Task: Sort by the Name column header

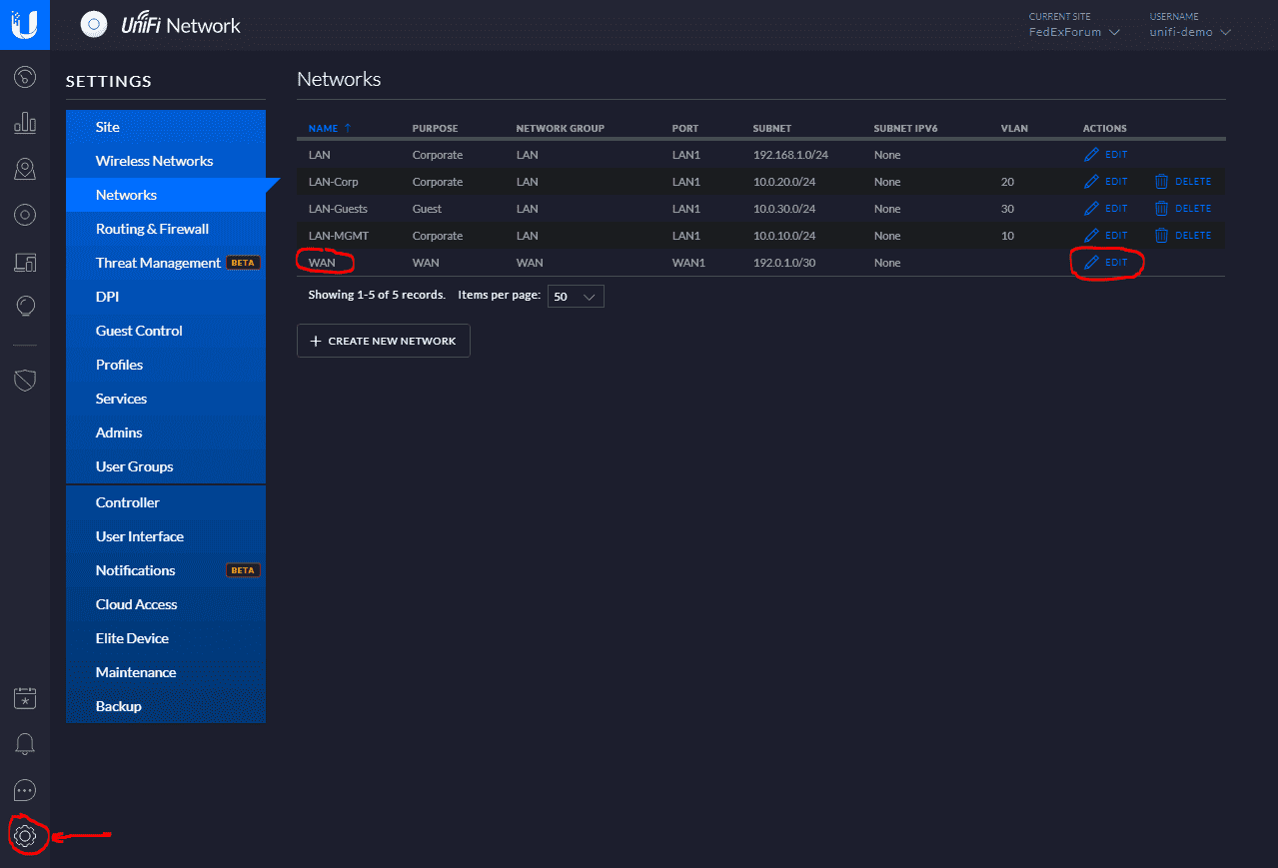Action: [330, 129]
